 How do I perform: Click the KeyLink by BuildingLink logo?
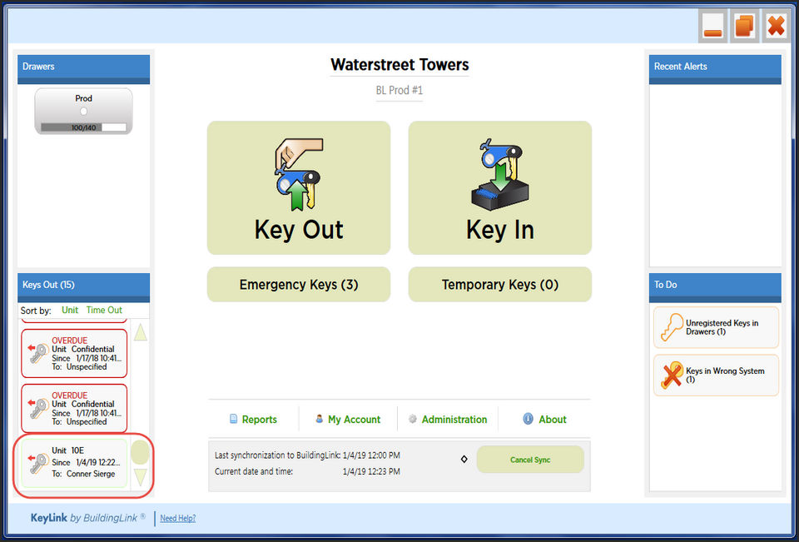pos(87,518)
